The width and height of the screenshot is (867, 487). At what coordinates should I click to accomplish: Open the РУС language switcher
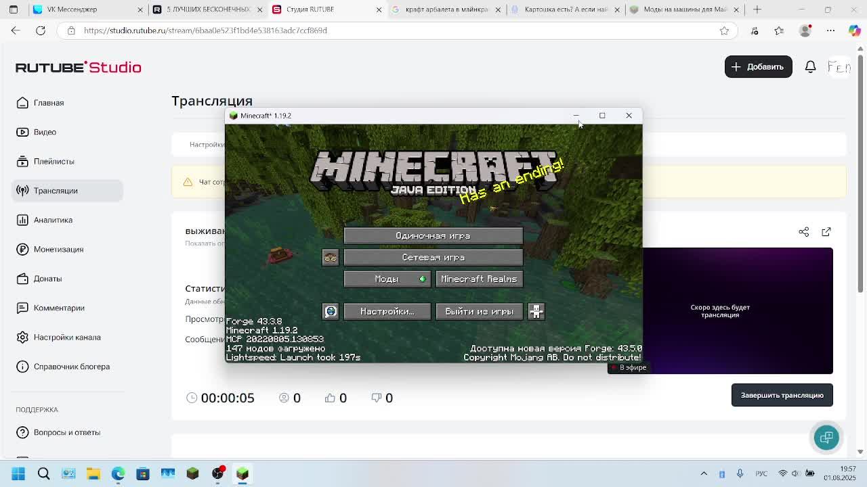coord(761,473)
